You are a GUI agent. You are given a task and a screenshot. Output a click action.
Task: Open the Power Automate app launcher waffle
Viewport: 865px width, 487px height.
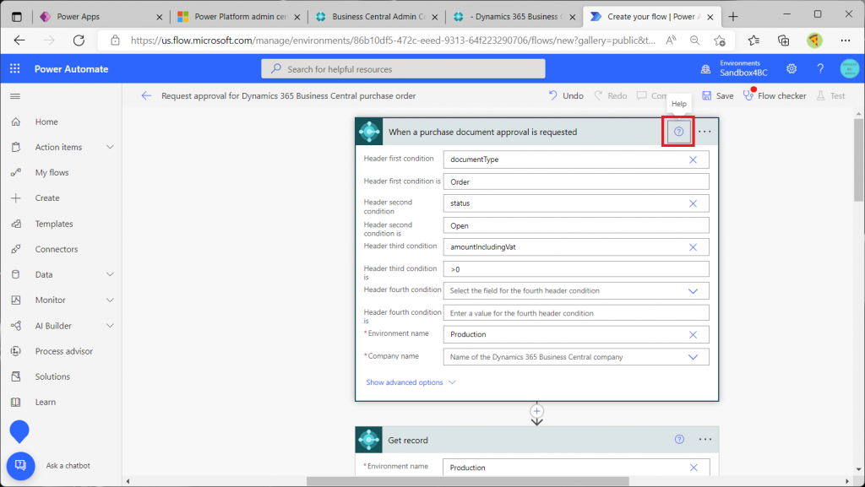(15, 69)
